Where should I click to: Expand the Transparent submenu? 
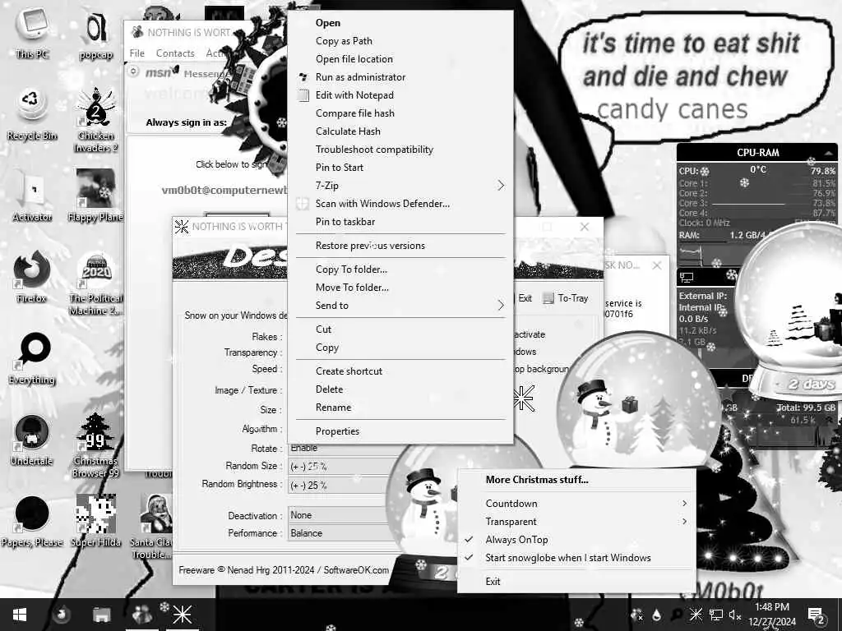coord(576,522)
